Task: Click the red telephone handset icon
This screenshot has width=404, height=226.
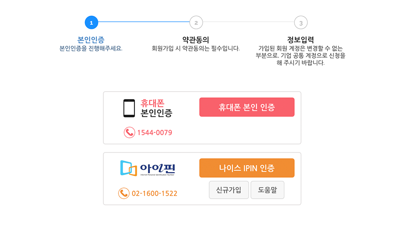Action: pyautogui.click(x=129, y=133)
